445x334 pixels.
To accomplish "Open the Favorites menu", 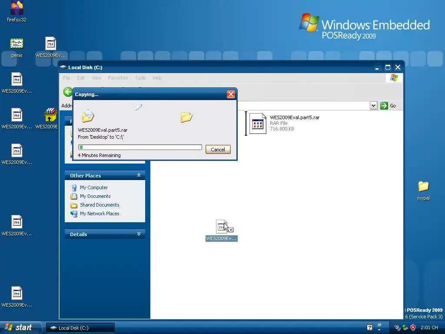I will click(x=118, y=78).
